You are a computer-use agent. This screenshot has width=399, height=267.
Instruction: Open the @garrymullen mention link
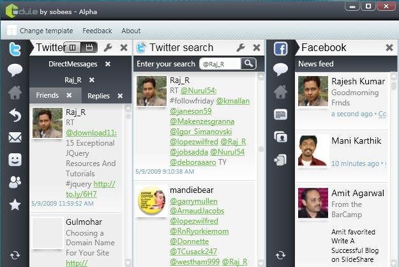[193, 201]
